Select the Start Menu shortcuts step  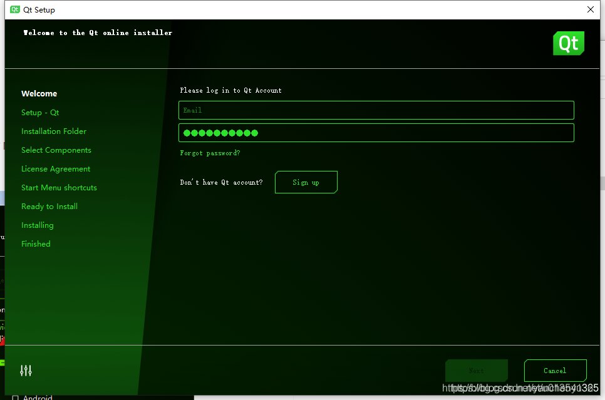click(x=59, y=187)
